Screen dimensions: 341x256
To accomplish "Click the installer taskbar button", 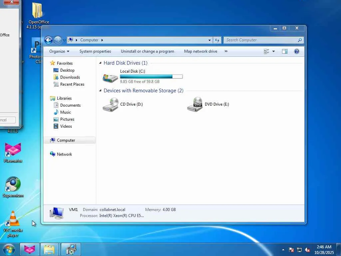I will click(x=71, y=249).
